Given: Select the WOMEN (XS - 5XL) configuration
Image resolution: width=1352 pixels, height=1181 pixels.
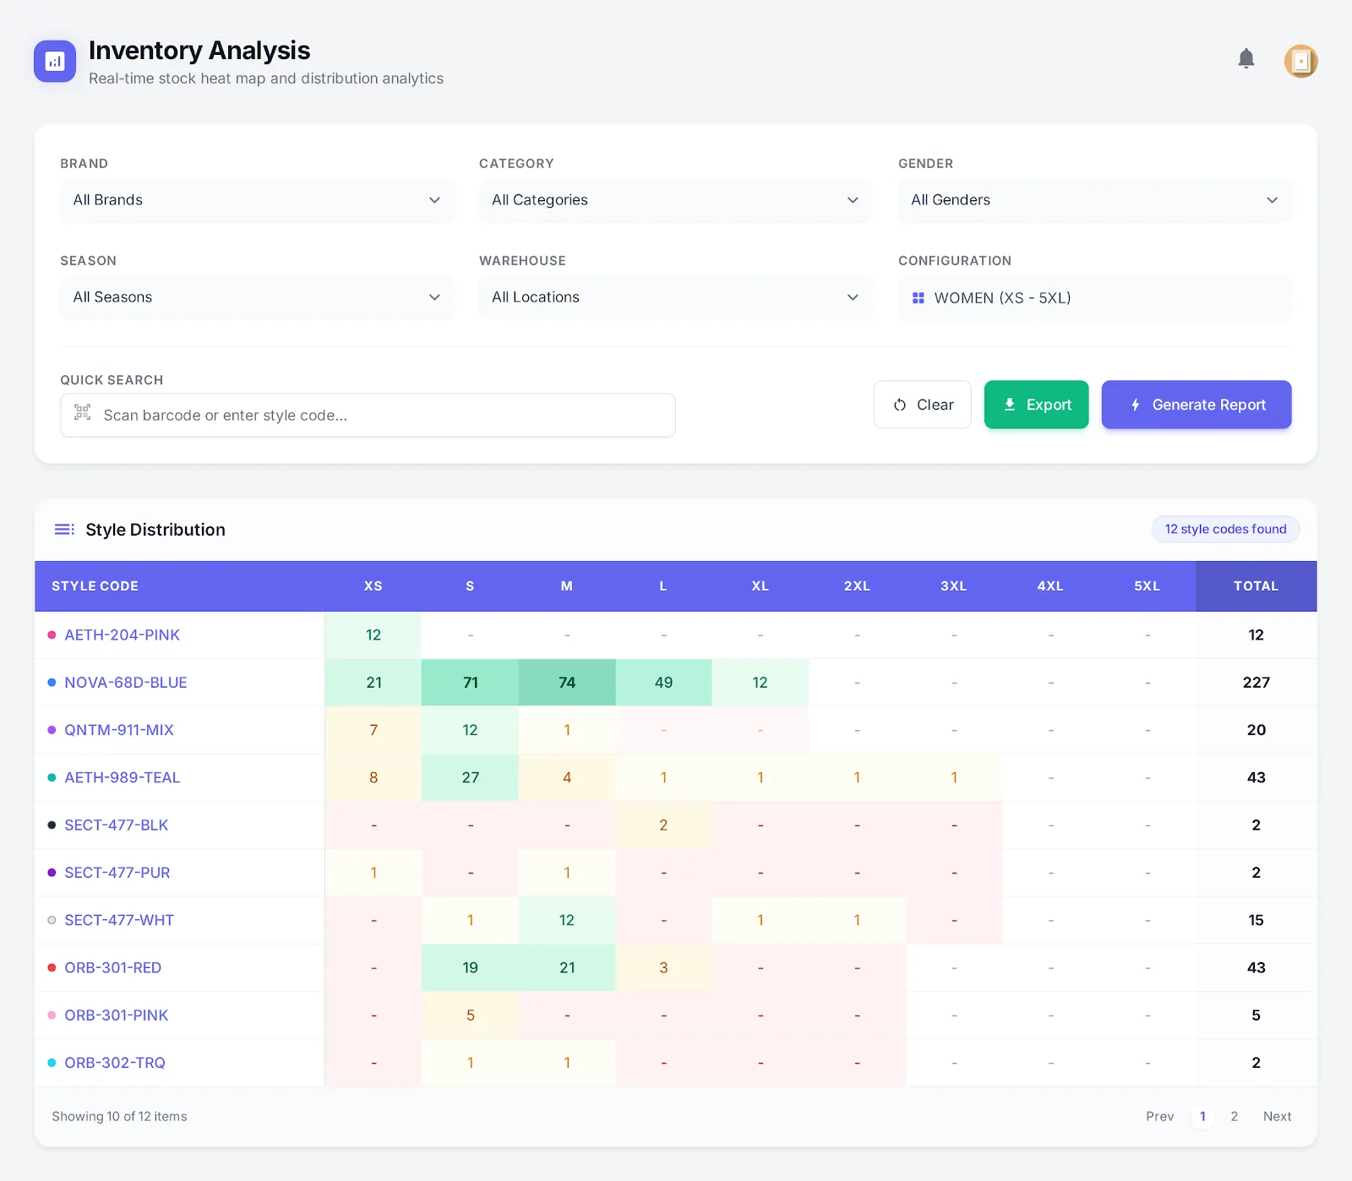Looking at the screenshot, I should tap(1093, 297).
